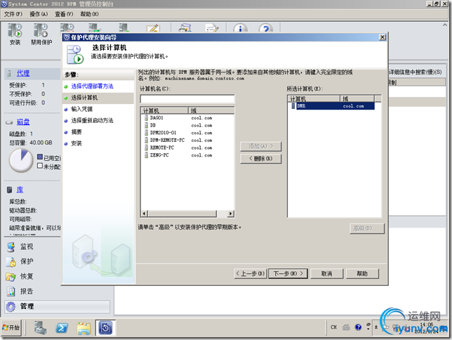Select BMR in the selected computers list

point(332,106)
